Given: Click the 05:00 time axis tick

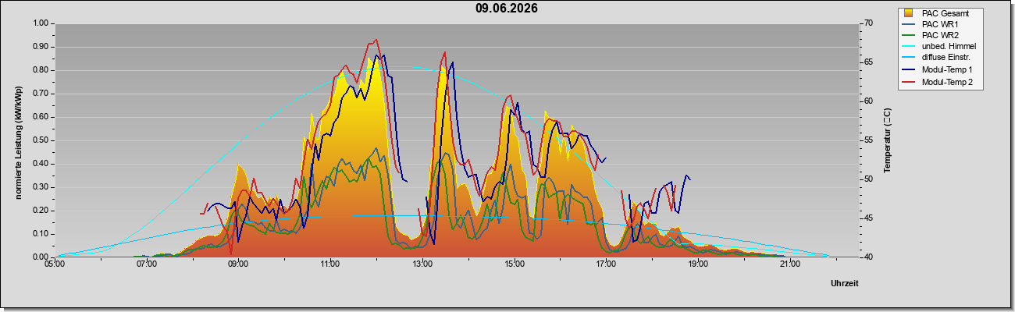Looking at the screenshot, I should tap(55, 264).
